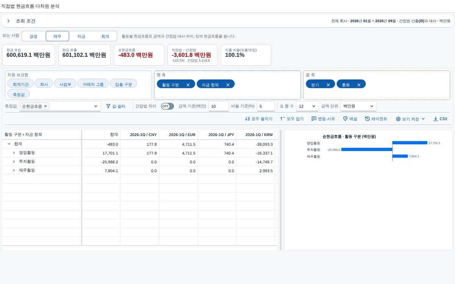Viewport: 455px width, 284px height.
Task: Click the 활동 구분 › 자금 항목 header
Action: pos(42,135)
